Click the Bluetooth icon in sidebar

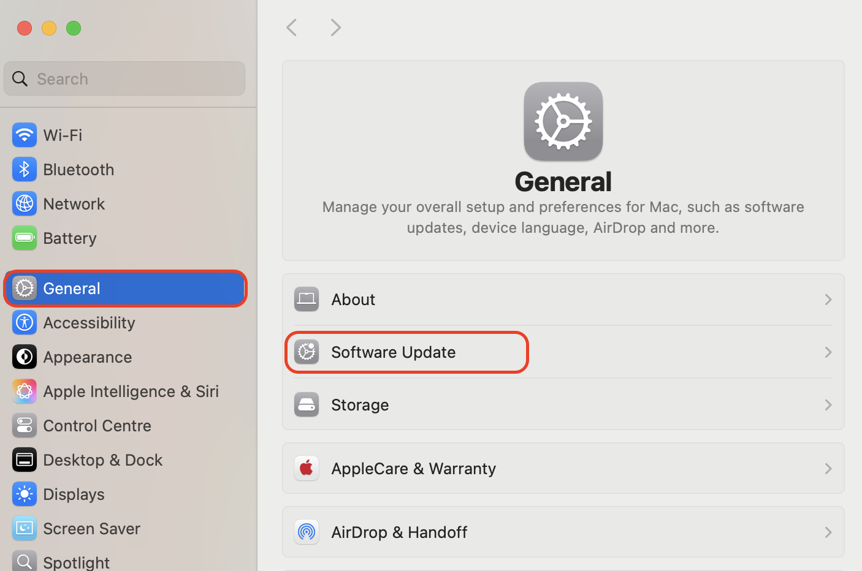25,169
